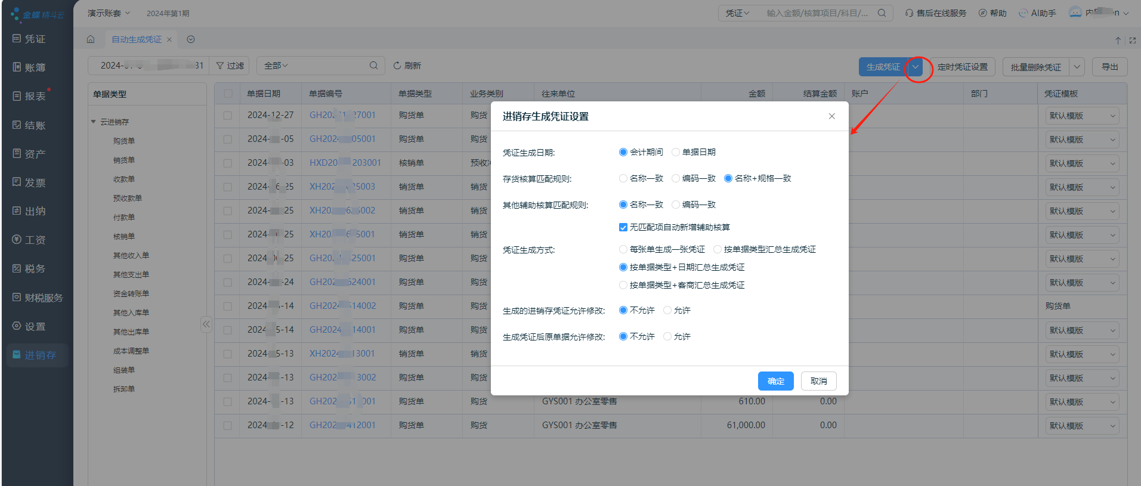Click the filter funnel icon 过滤

(x=220, y=66)
